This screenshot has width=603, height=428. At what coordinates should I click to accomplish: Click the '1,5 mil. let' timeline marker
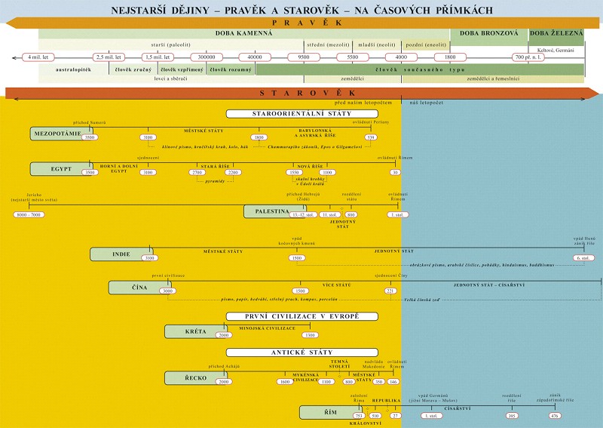tap(158, 57)
